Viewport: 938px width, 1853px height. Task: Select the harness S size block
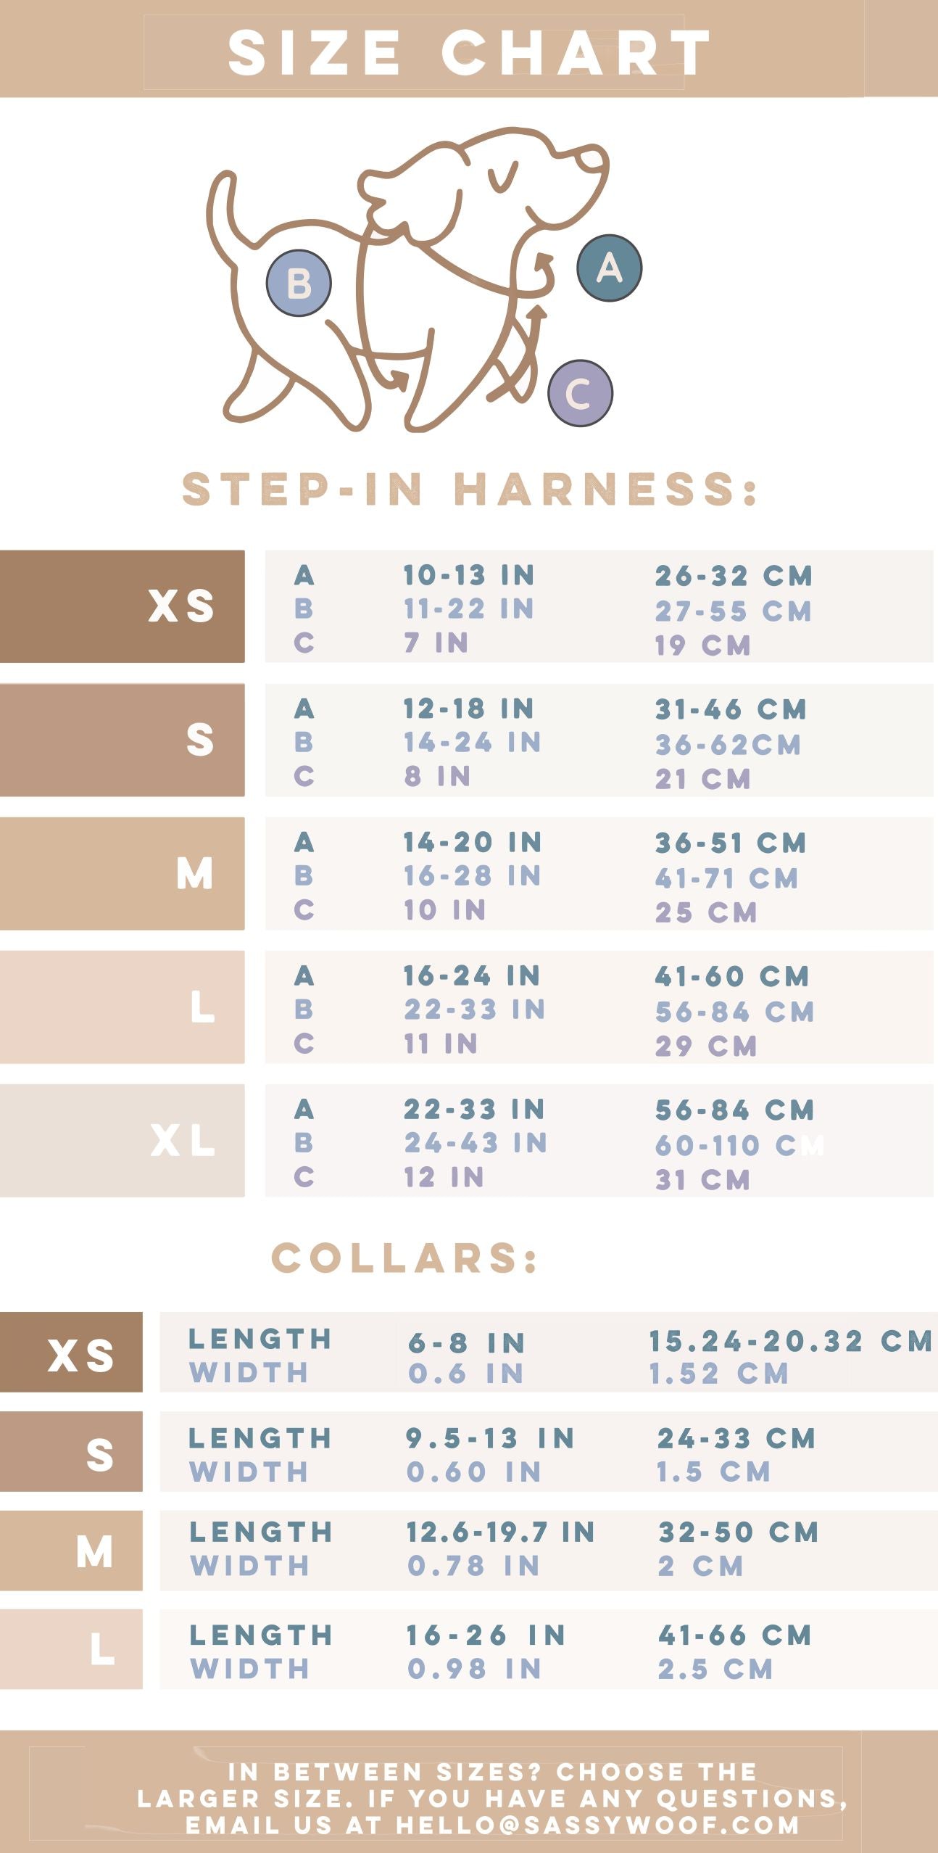click(x=122, y=740)
